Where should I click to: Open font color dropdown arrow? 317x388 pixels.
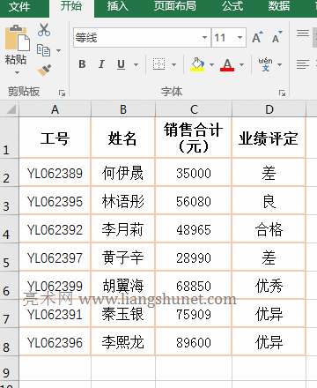point(241,64)
